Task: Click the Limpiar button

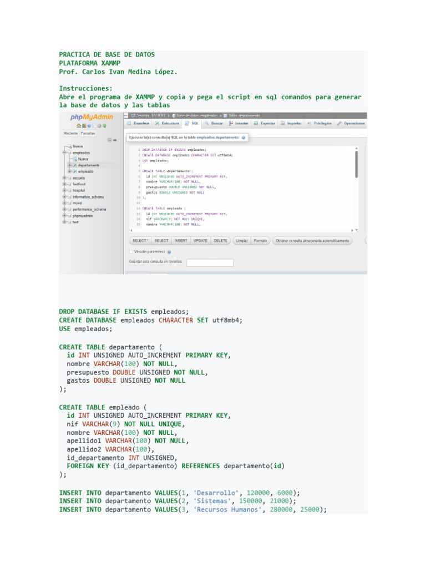Action: [x=242, y=241]
